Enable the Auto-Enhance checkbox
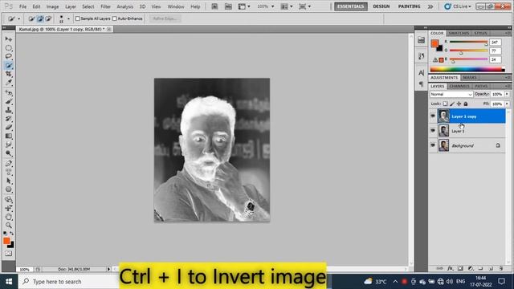Screen dimensions: 514x289 (x=115, y=18)
